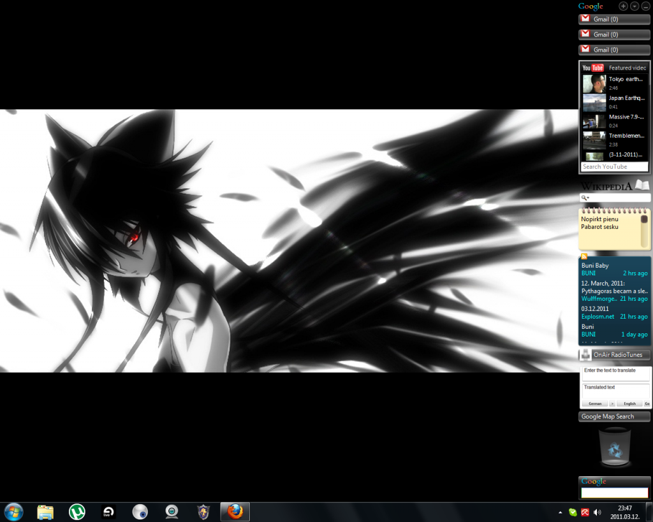Open the sidebar dropdown arrow menu button
The height and width of the screenshot is (522, 653).
pos(635,6)
